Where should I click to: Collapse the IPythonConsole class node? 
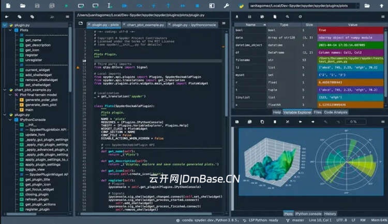pos(10,120)
